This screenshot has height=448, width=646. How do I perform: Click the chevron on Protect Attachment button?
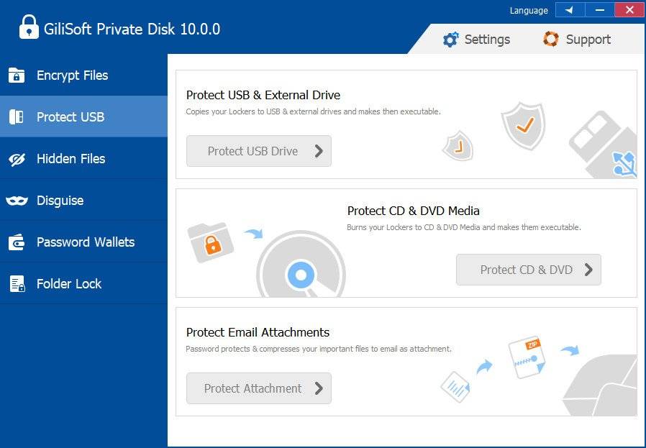319,388
